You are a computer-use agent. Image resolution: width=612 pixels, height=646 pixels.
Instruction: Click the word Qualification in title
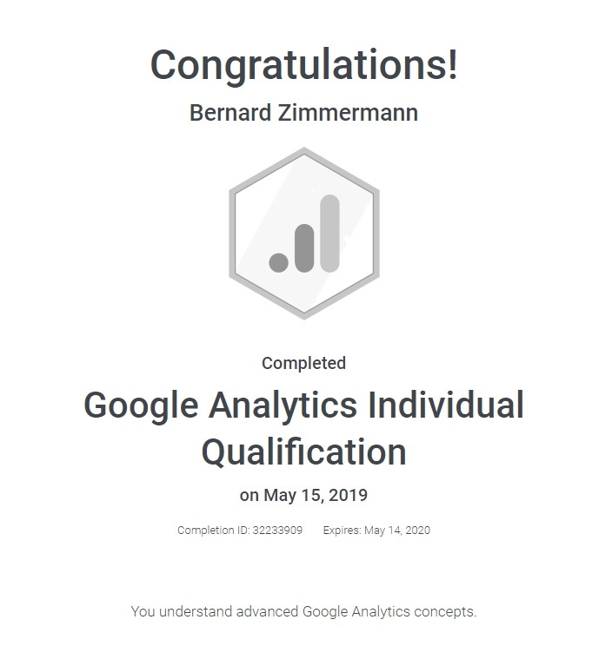[x=304, y=452]
